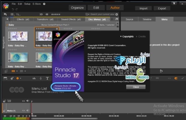
Task: Go to the Author section
Action: pyautogui.click(x=115, y=8)
